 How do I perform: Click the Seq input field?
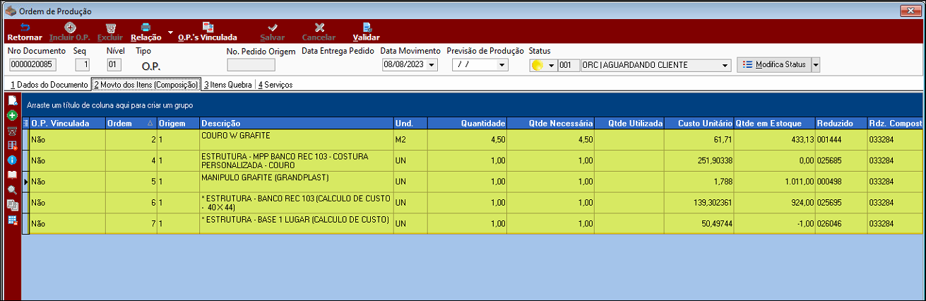(x=83, y=65)
